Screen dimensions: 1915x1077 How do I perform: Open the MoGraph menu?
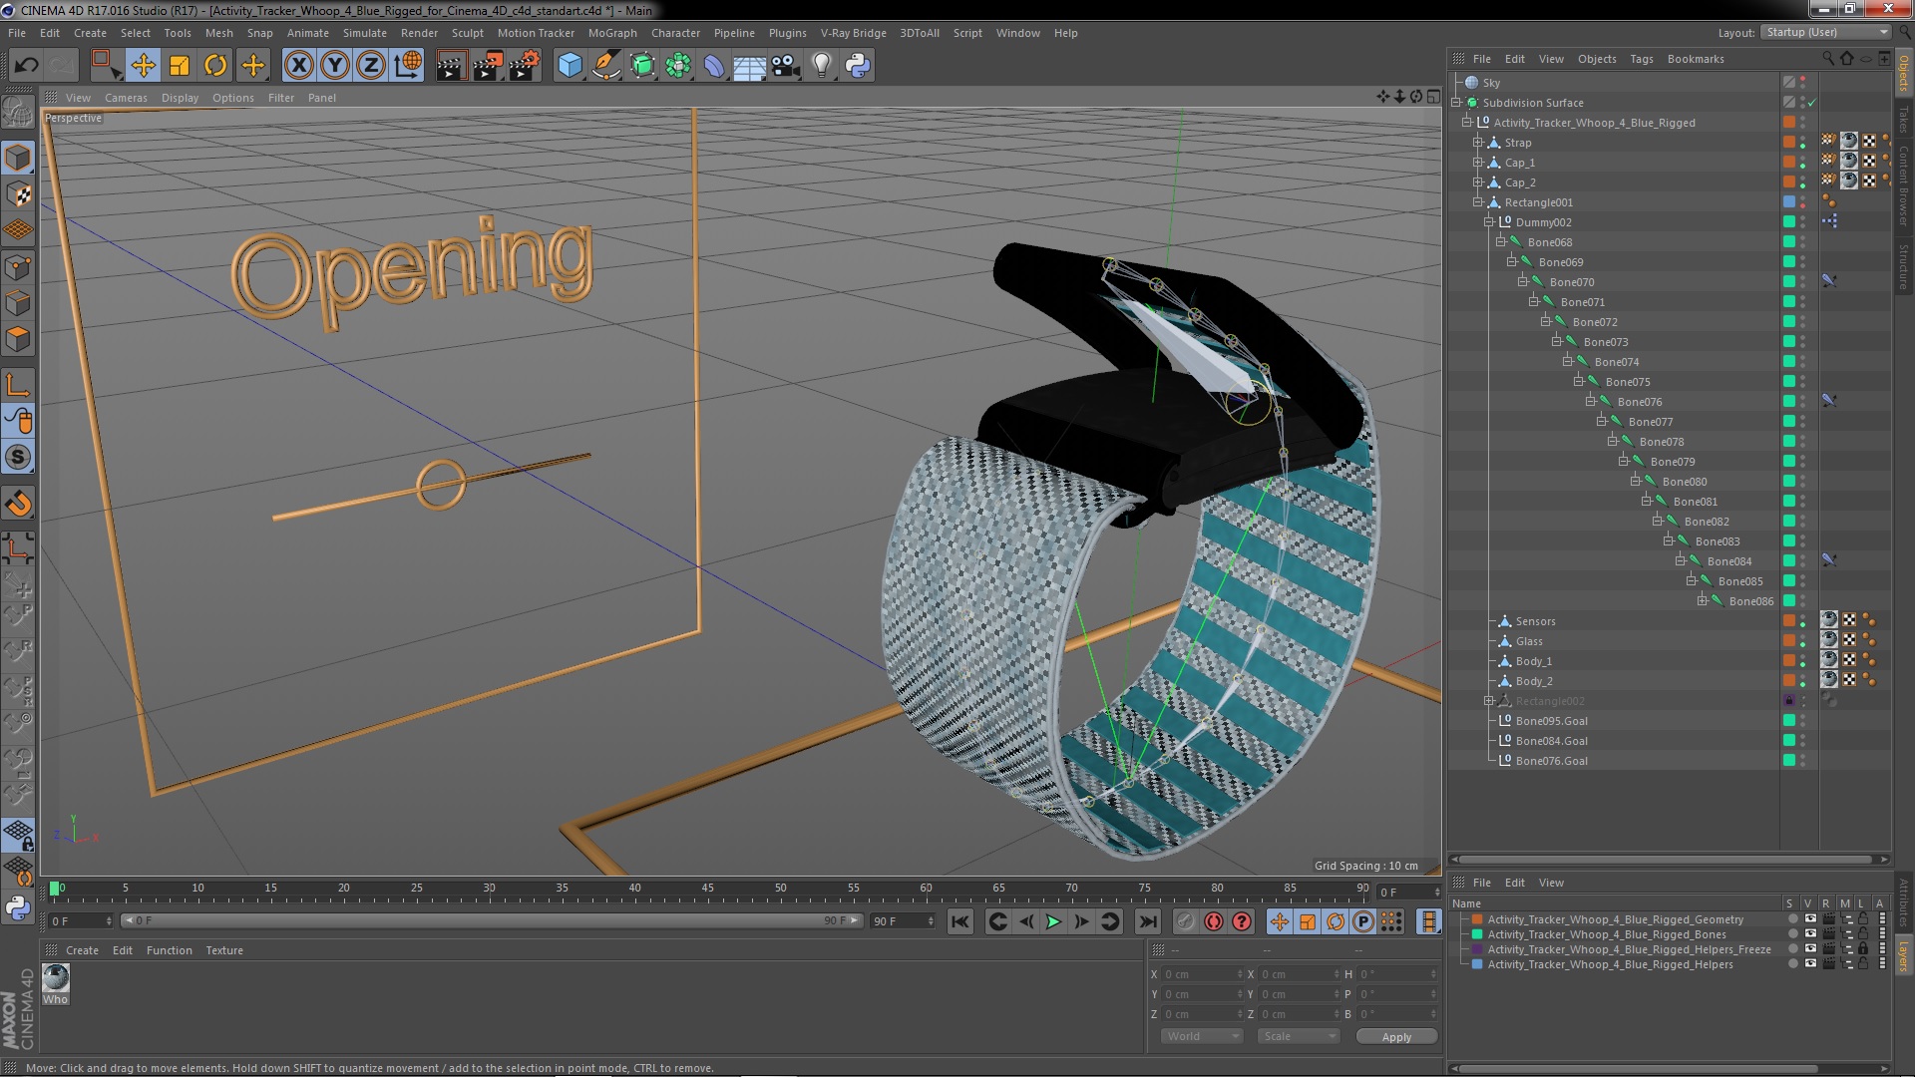coord(611,33)
